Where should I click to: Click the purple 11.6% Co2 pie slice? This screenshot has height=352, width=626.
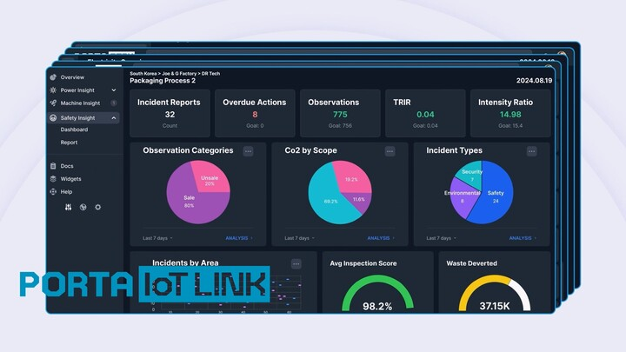click(361, 202)
